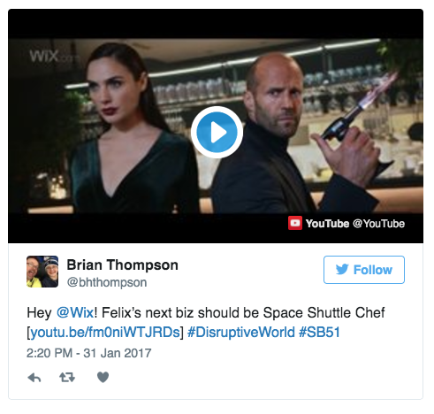Viewport: 434px width, 414px height.
Task: Like the tweet with heart icon
Action: click(103, 377)
